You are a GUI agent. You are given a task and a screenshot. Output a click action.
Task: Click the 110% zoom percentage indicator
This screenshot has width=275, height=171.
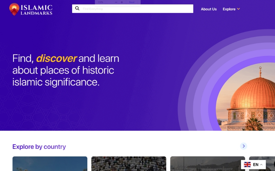pos(100,2)
